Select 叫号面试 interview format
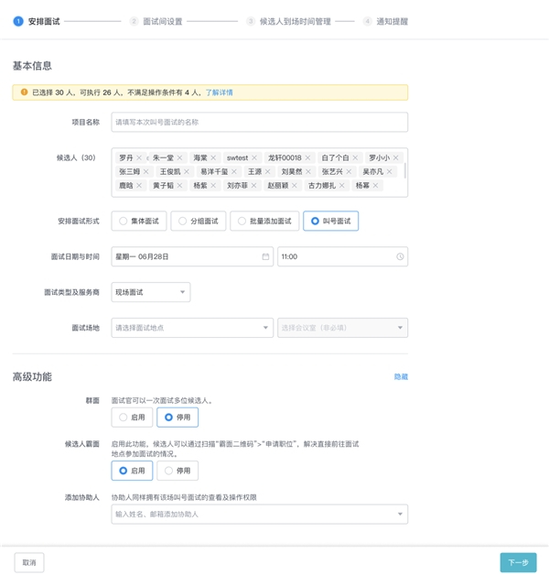549x575 pixels. pyautogui.click(x=331, y=222)
